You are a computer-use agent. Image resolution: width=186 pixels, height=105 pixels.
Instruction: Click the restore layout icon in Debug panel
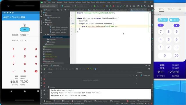(149, 69)
